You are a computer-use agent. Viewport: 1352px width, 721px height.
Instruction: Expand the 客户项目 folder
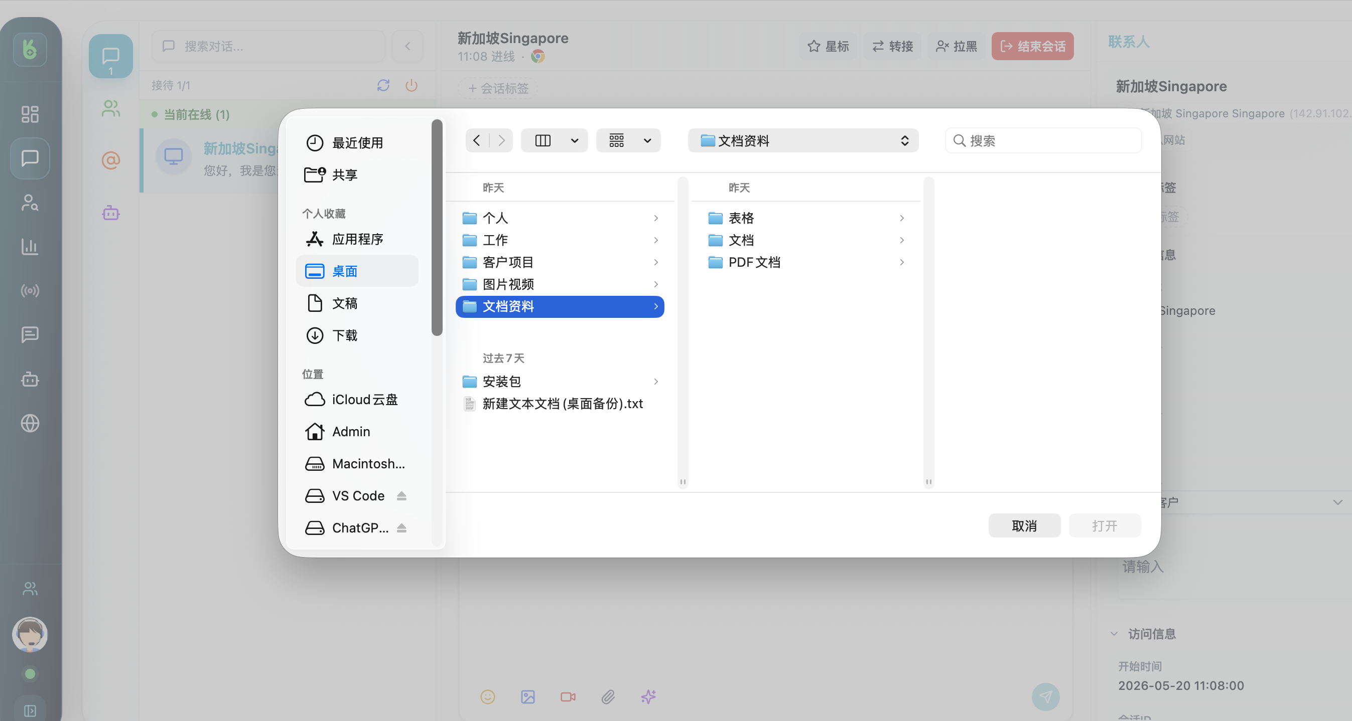click(x=655, y=262)
